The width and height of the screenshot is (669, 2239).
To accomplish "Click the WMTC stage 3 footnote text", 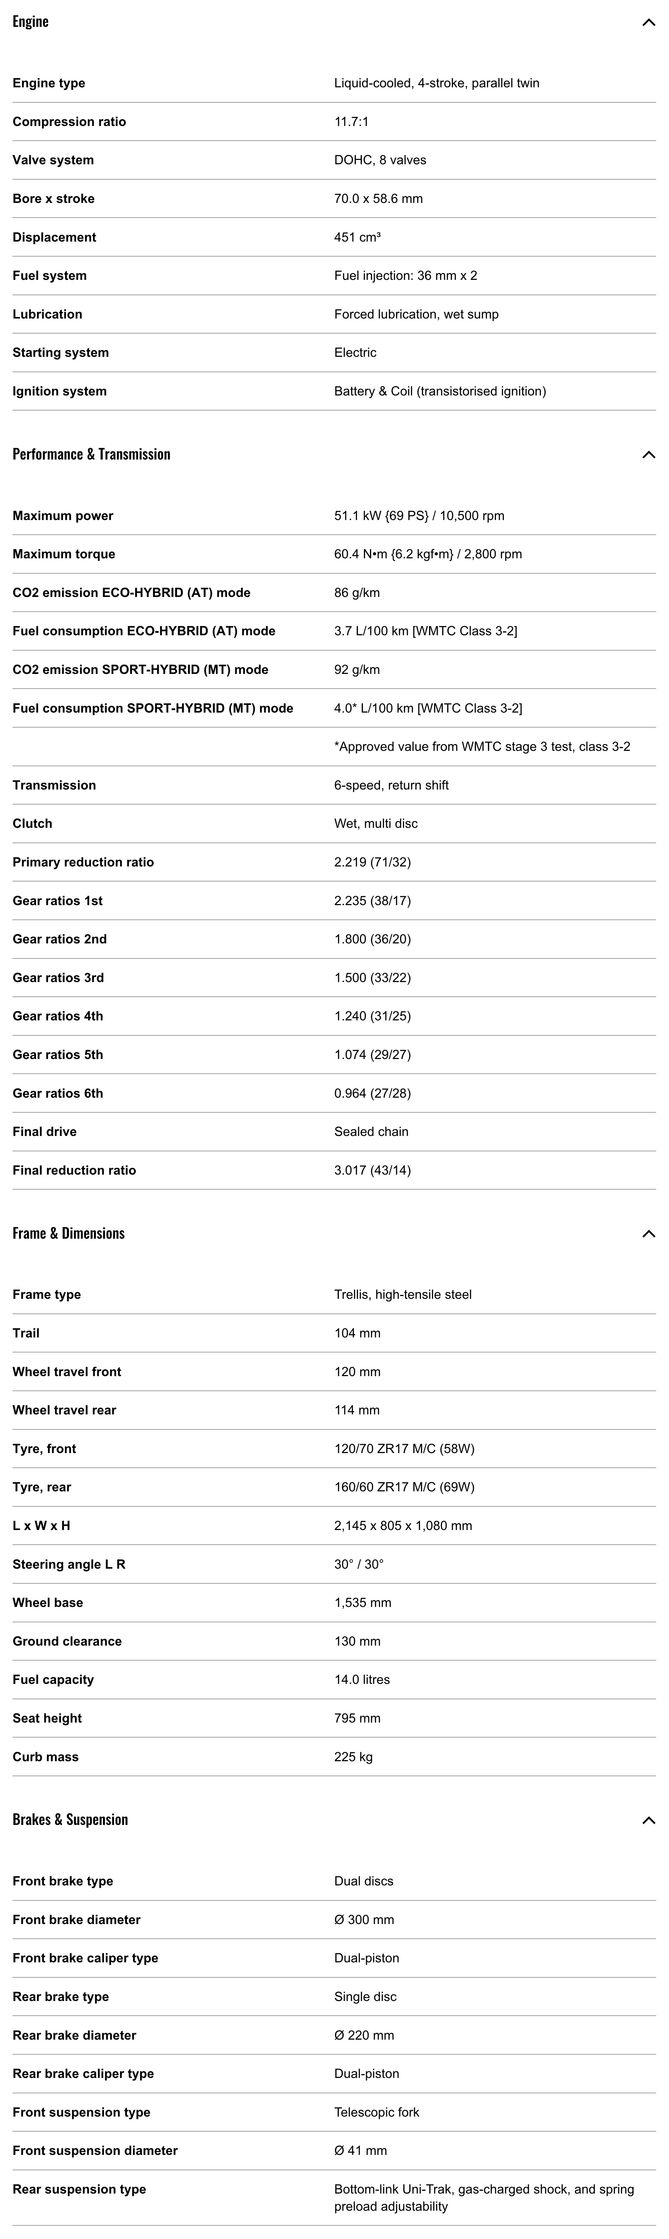I will (482, 747).
